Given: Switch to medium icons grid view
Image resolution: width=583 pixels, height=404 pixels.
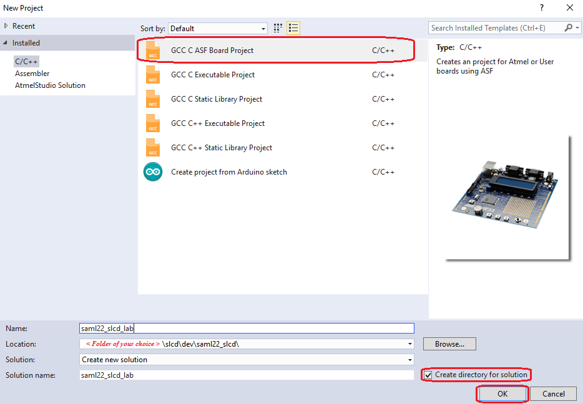Looking at the screenshot, I should (x=278, y=28).
